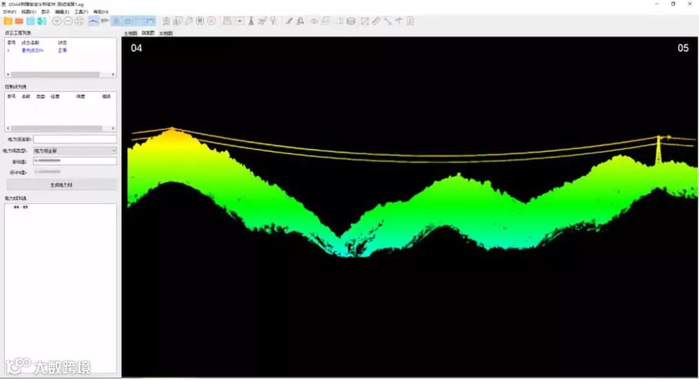699x380 pixels.
Task: Click the tower 05 label in viewport
Action: pos(683,48)
